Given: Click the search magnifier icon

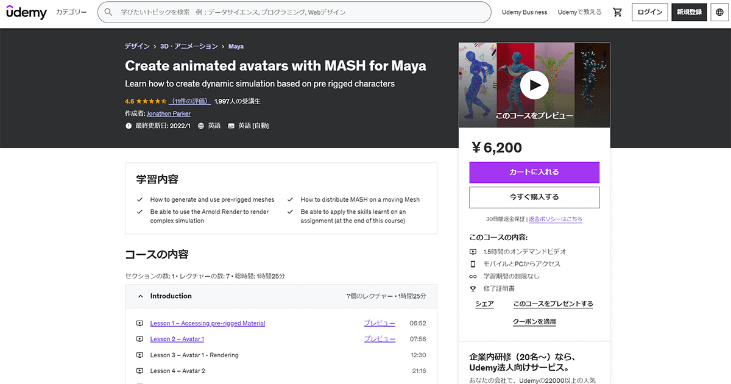Looking at the screenshot, I should [x=108, y=12].
